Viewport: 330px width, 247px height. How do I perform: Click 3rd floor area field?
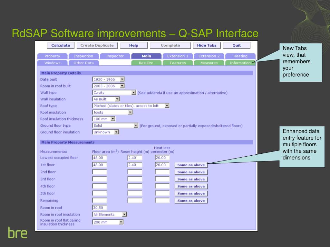pyautogui.click(x=100, y=179)
